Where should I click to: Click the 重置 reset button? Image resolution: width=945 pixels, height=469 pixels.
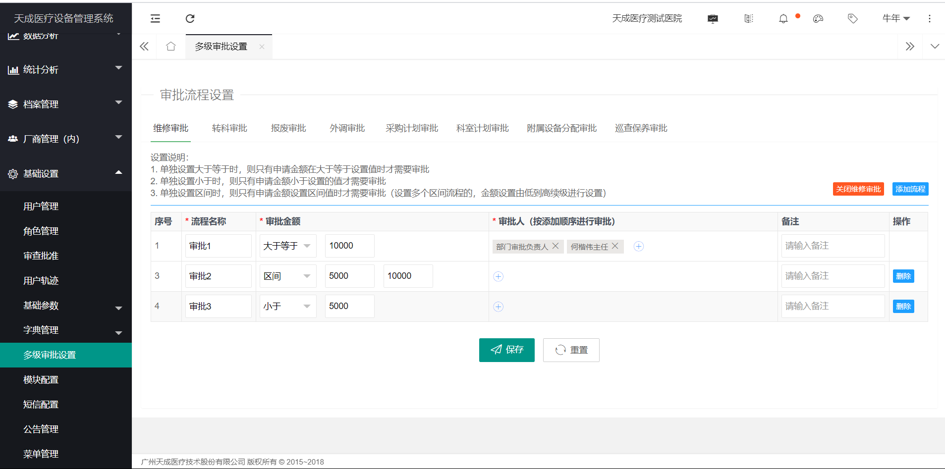pyautogui.click(x=571, y=350)
